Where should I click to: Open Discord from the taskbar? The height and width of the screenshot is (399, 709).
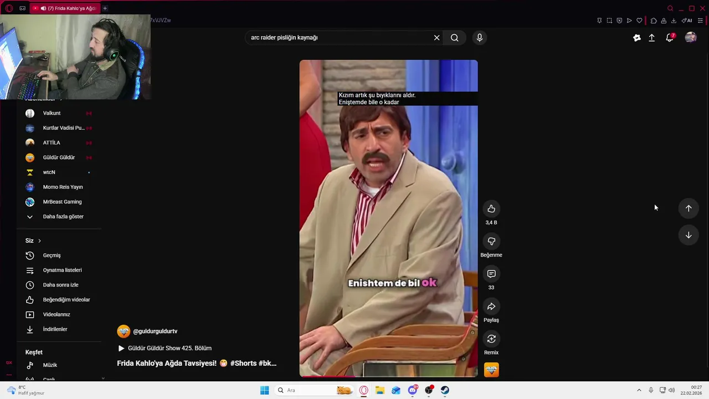(413, 390)
